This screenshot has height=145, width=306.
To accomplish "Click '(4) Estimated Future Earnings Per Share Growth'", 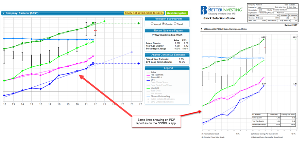I will [267, 137].
